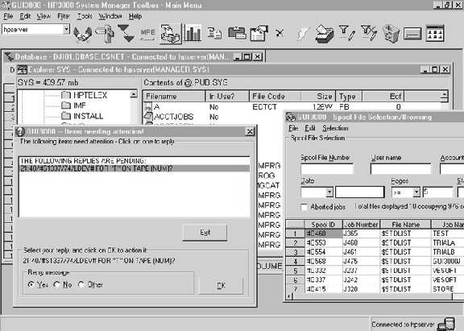Open the File menu in Spool File window

coord(293,128)
